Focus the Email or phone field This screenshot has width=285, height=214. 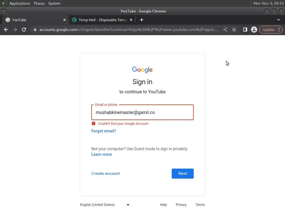(142, 112)
